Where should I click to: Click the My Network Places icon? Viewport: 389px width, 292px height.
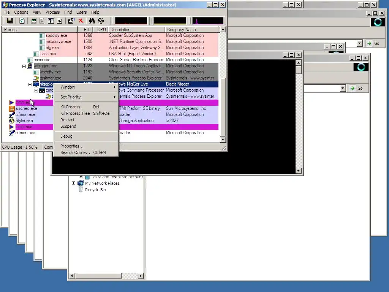click(x=81, y=183)
